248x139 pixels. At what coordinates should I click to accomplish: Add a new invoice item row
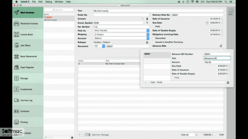(x=80, y=135)
